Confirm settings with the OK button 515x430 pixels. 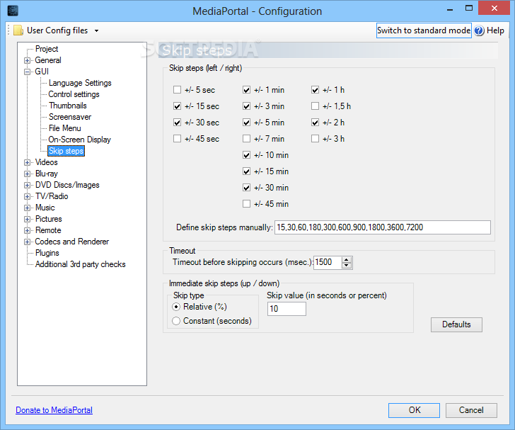click(x=414, y=410)
